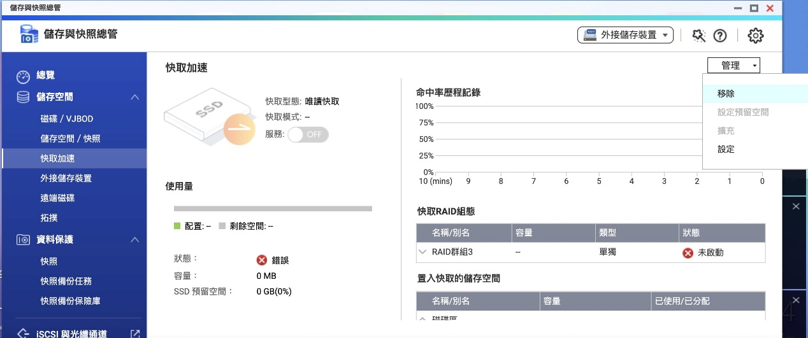Close the background window's upper X
Screen dimensions: 808x338
pyautogui.click(x=795, y=206)
